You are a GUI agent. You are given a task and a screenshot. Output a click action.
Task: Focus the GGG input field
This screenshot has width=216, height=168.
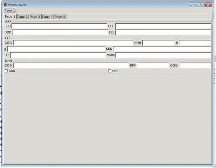click(73, 43)
